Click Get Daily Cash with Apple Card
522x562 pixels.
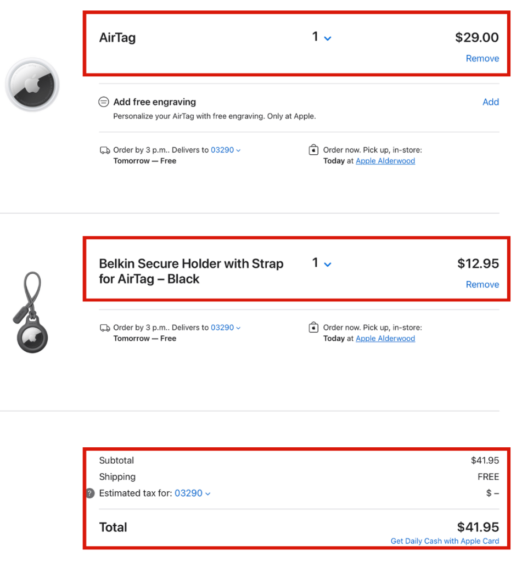(x=445, y=541)
